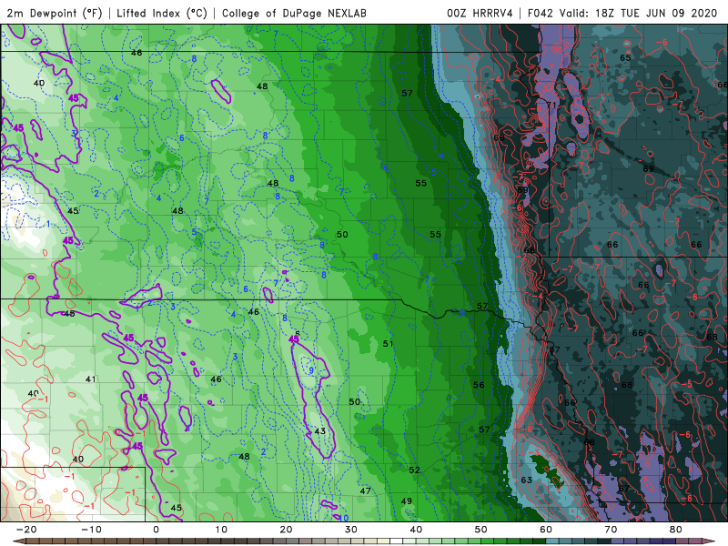728x546 pixels.
Task: Click the blue lifted index label 10
Action: click(x=344, y=518)
